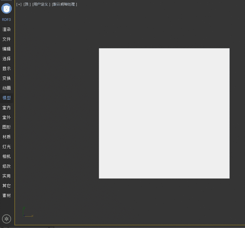Expand the [+] viewport options menu
Image resolution: width=245 pixels, height=228 pixels.
coord(19,4)
